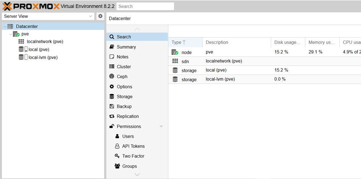This screenshot has width=361, height=179.
Task: Click the Ceph spiral icon
Action: (x=112, y=76)
